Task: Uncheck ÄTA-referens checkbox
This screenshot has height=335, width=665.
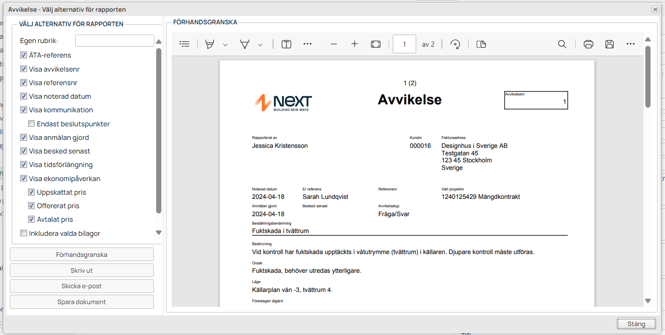Action: coord(23,55)
